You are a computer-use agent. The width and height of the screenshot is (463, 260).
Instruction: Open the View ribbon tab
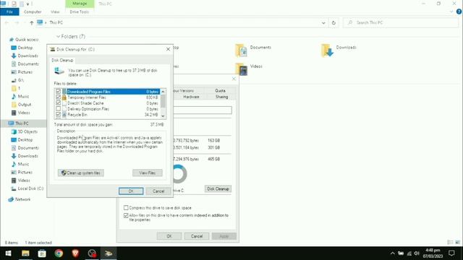click(55, 12)
